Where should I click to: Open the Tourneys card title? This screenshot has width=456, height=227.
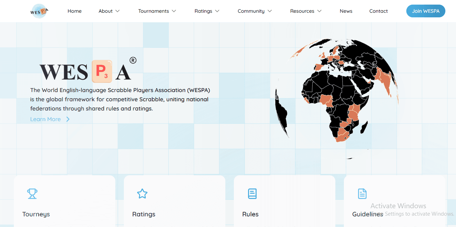36,214
